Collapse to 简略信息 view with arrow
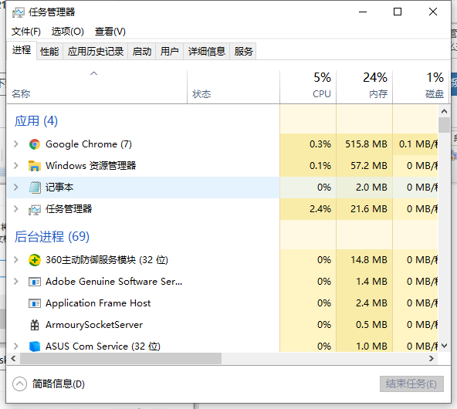Image resolution: width=457 pixels, height=409 pixels. [x=19, y=384]
